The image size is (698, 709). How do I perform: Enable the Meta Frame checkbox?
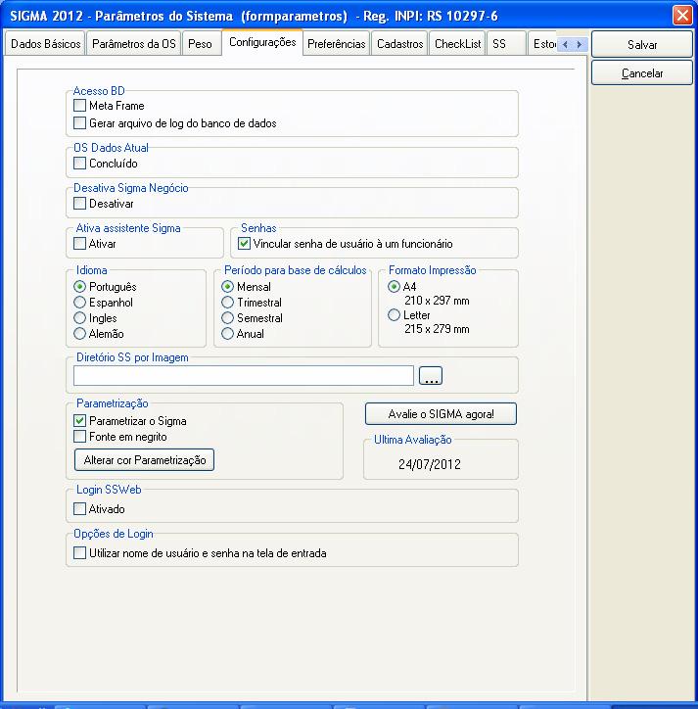[x=79, y=106]
